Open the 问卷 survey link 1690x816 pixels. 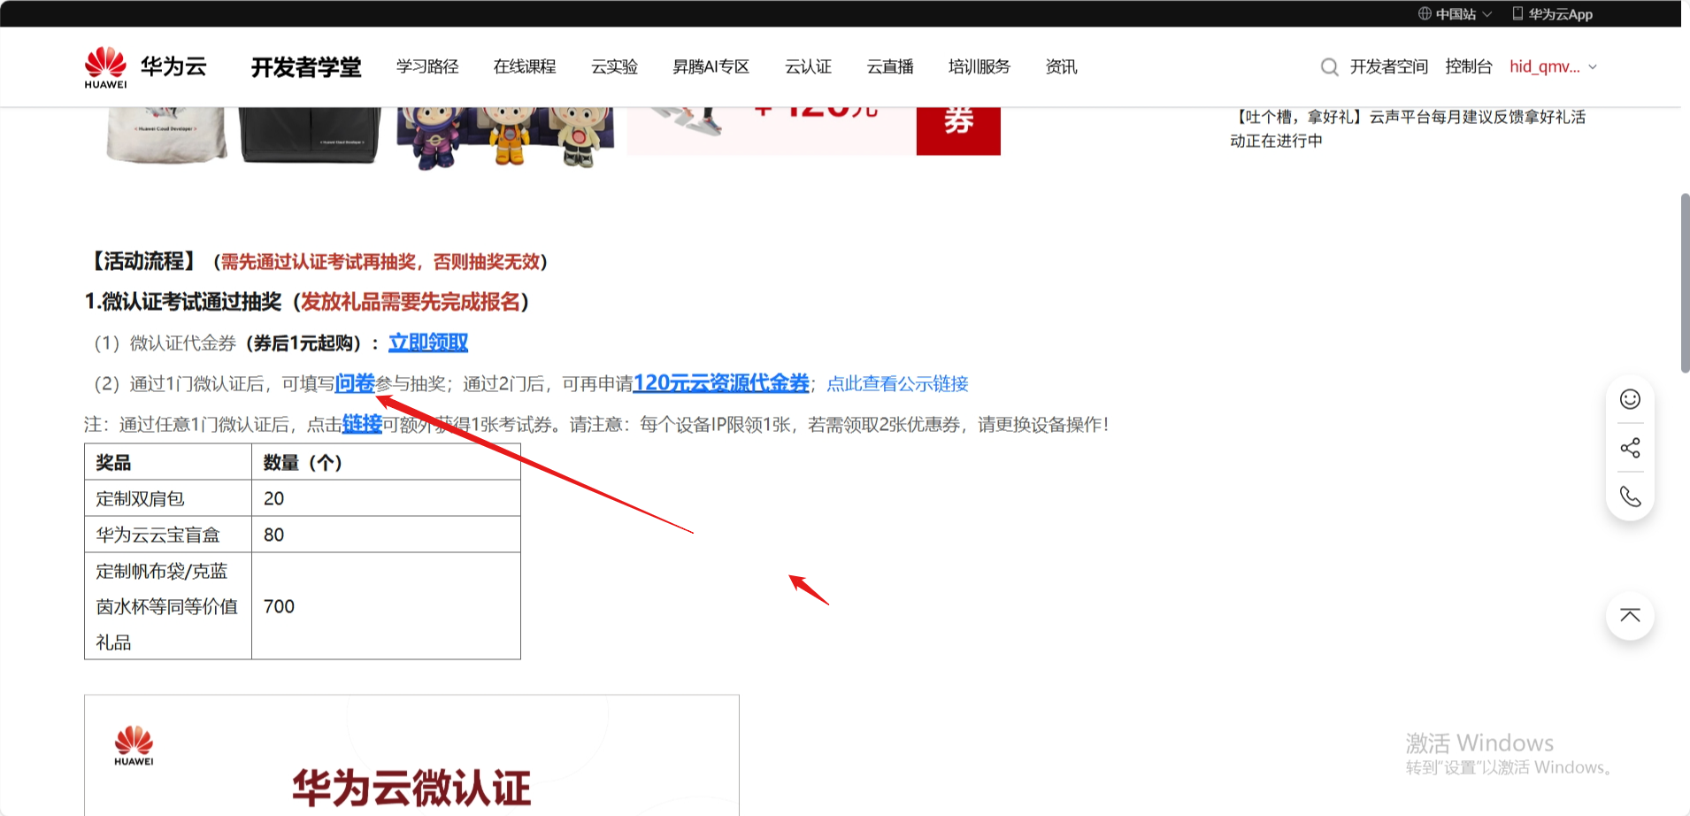pyautogui.click(x=355, y=383)
